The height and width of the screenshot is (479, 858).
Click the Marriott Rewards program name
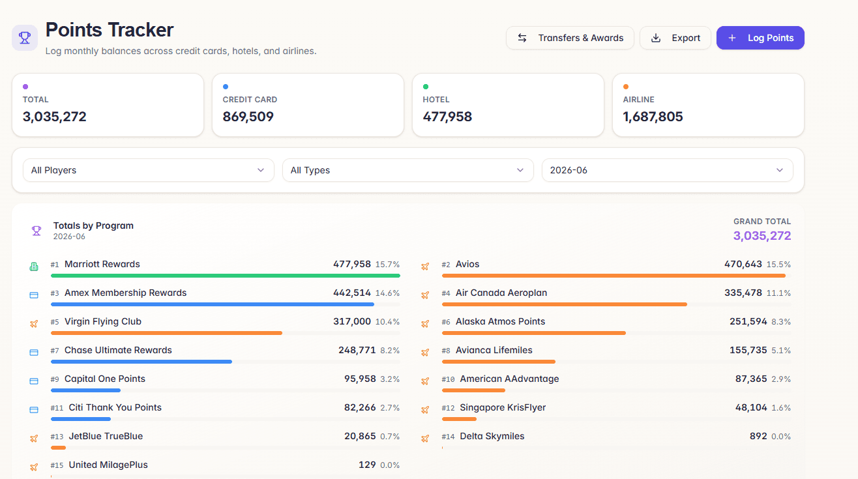102,264
